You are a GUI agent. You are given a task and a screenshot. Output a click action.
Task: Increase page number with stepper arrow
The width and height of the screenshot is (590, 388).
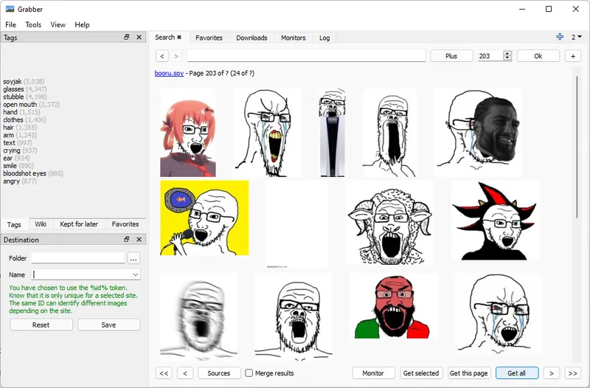(507, 53)
